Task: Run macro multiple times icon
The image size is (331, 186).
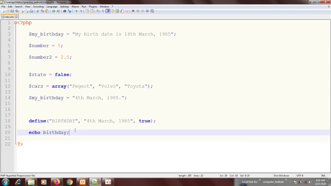Action: coord(147,11)
